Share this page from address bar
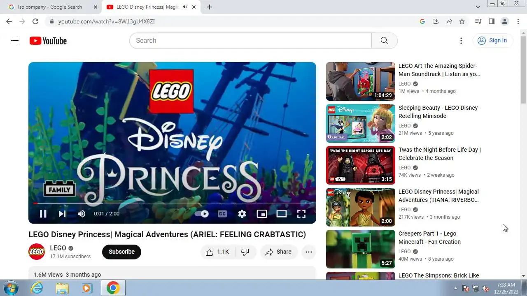Viewport: 527px width, 296px height. 449,21
